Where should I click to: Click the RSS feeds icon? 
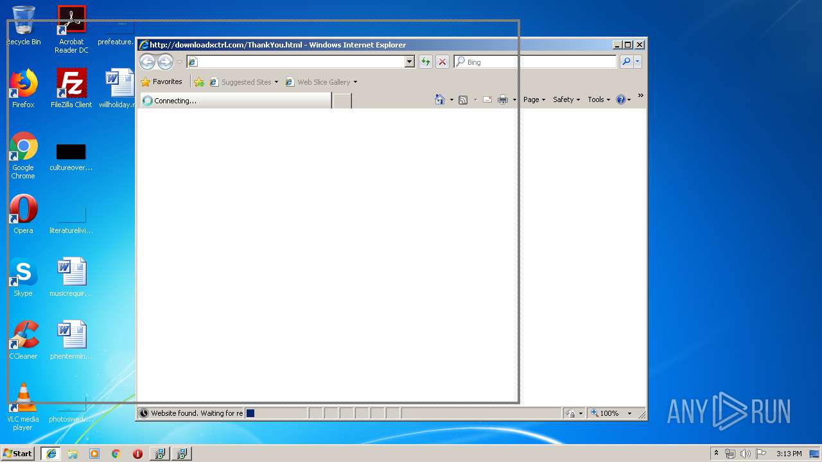pos(463,99)
